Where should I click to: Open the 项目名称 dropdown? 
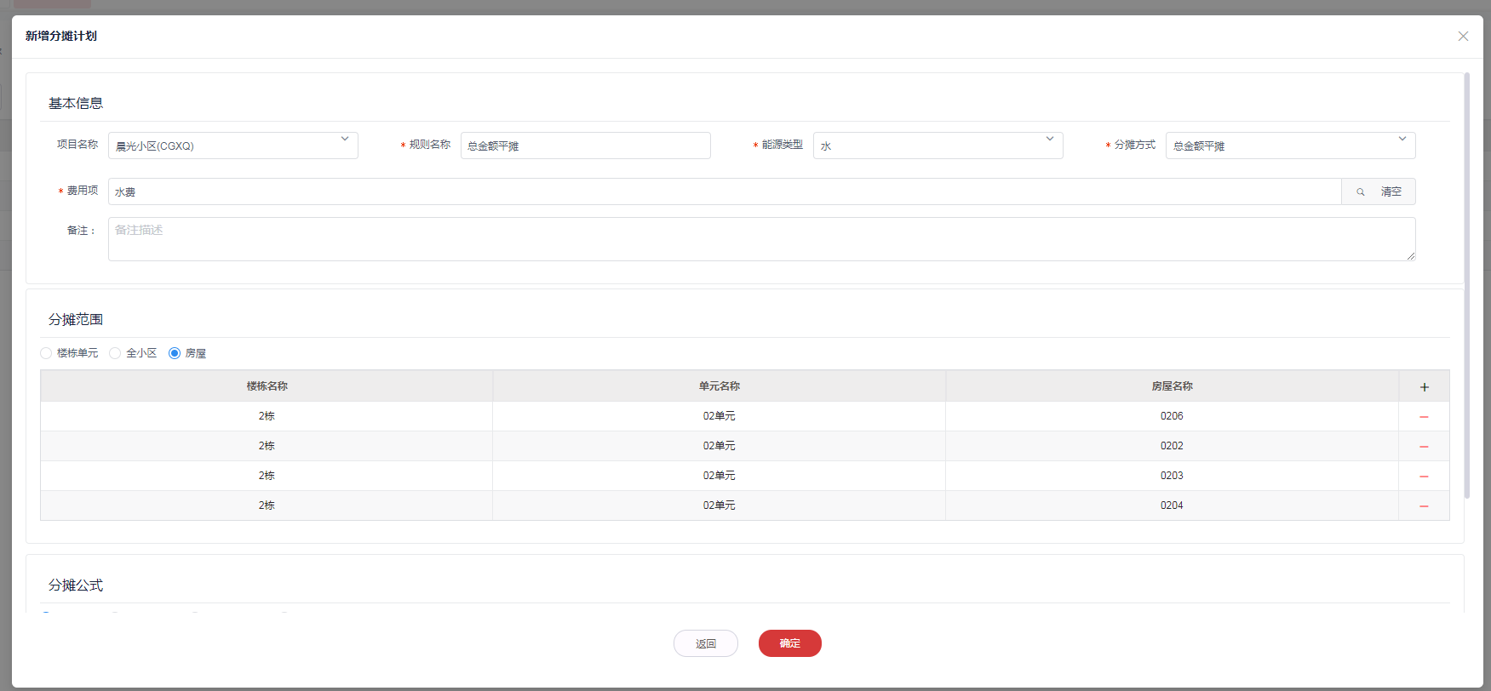[232, 146]
